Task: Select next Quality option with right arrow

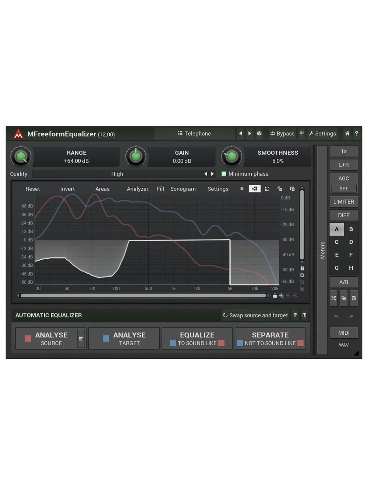Action: [212, 174]
